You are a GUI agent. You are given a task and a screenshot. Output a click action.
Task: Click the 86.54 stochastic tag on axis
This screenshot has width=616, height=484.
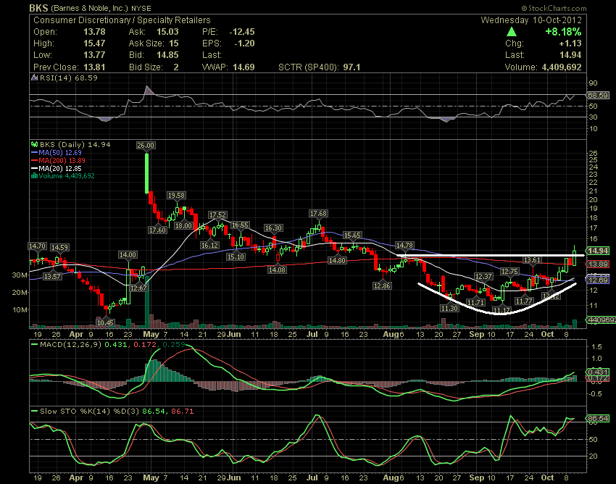coord(598,418)
